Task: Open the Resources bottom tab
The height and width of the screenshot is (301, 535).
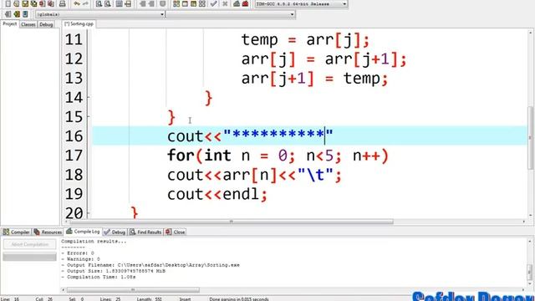Action: [48, 232]
